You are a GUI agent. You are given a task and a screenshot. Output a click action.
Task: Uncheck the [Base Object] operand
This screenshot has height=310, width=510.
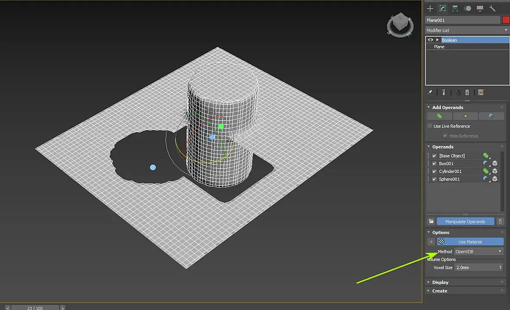[x=434, y=156]
